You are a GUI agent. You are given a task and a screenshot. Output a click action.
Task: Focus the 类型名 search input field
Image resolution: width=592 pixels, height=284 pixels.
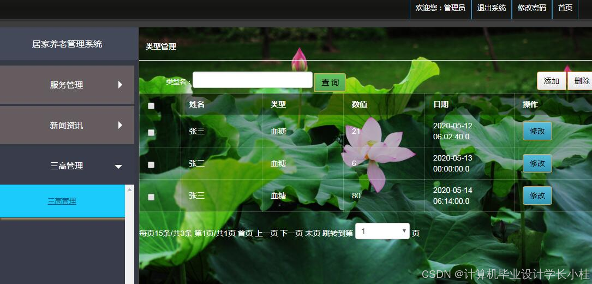[253, 80]
